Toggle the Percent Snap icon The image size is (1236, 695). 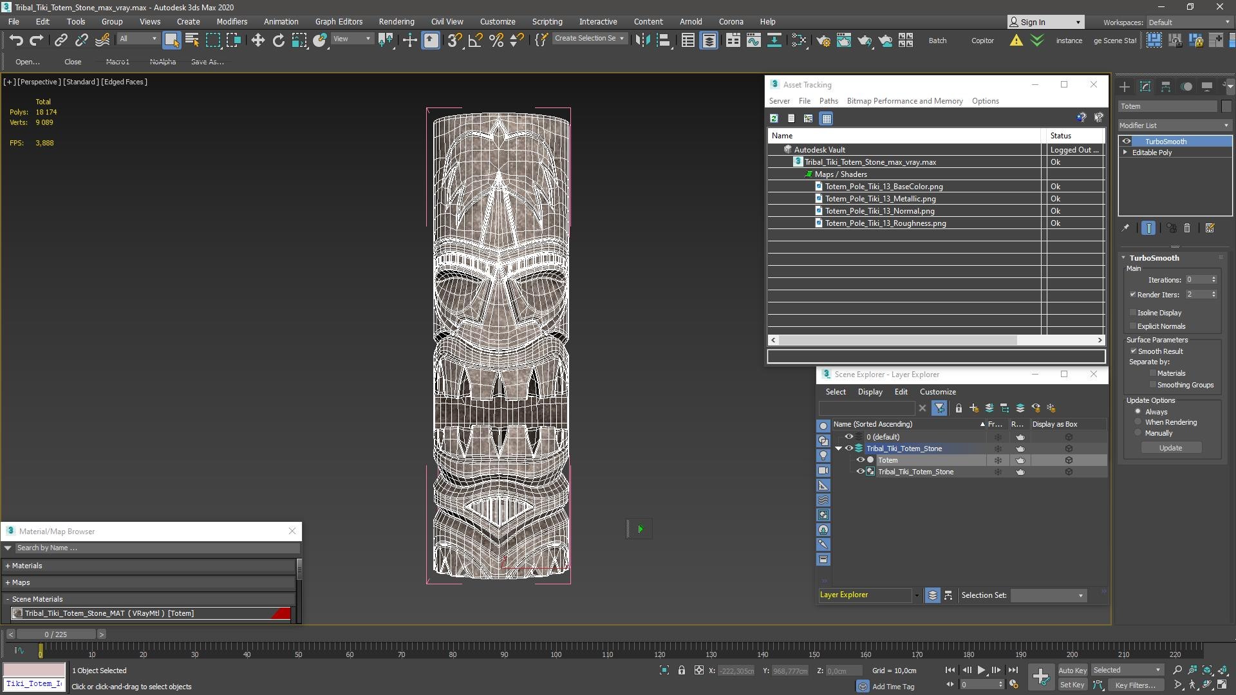coord(496,40)
